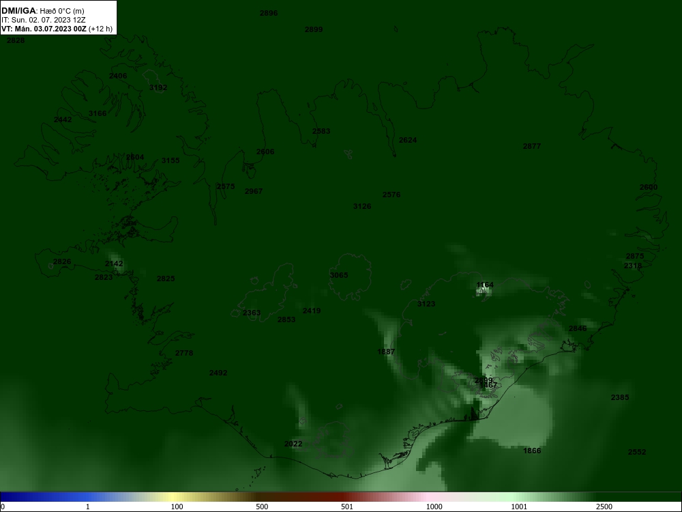Click the map value 2778
The width and height of the screenshot is (682, 512).
click(184, 353)
